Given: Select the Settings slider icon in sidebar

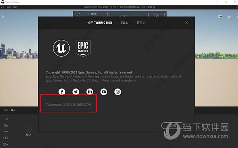Looking at the screenshot, I should click(x=6, y=132).
